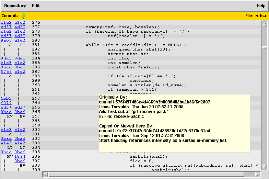Click line number 297
This screenshot has width=269, height=179.
click(36, 116)
